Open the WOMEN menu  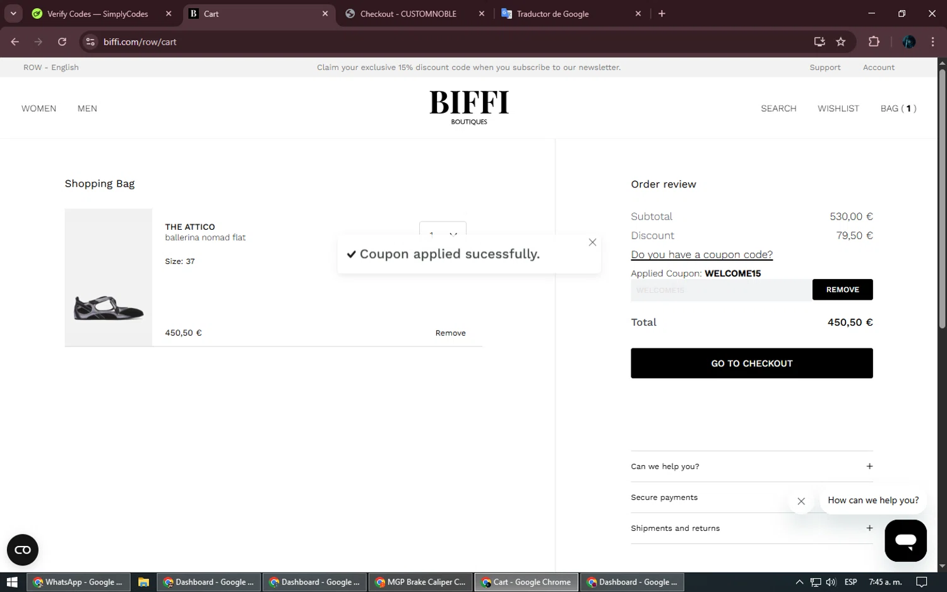(x=39, y=109)
